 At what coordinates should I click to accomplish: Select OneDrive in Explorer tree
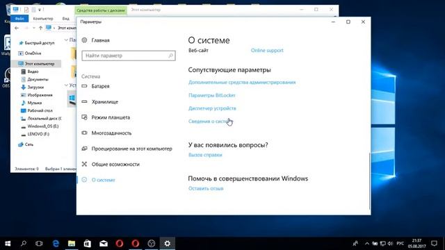pyautogui.click(x=33, y=53)
